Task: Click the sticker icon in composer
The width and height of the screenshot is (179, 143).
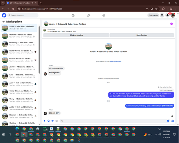Action: tap(53, 121)
